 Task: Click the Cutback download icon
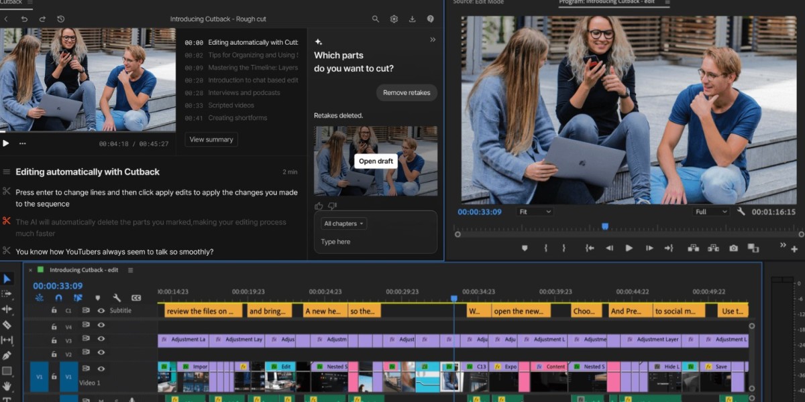coord(412,19)
